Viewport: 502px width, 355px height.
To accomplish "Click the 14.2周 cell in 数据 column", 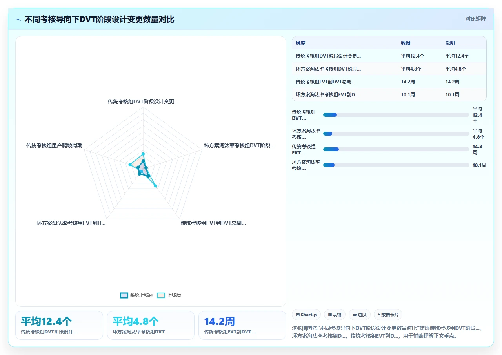I will [408, 82].
